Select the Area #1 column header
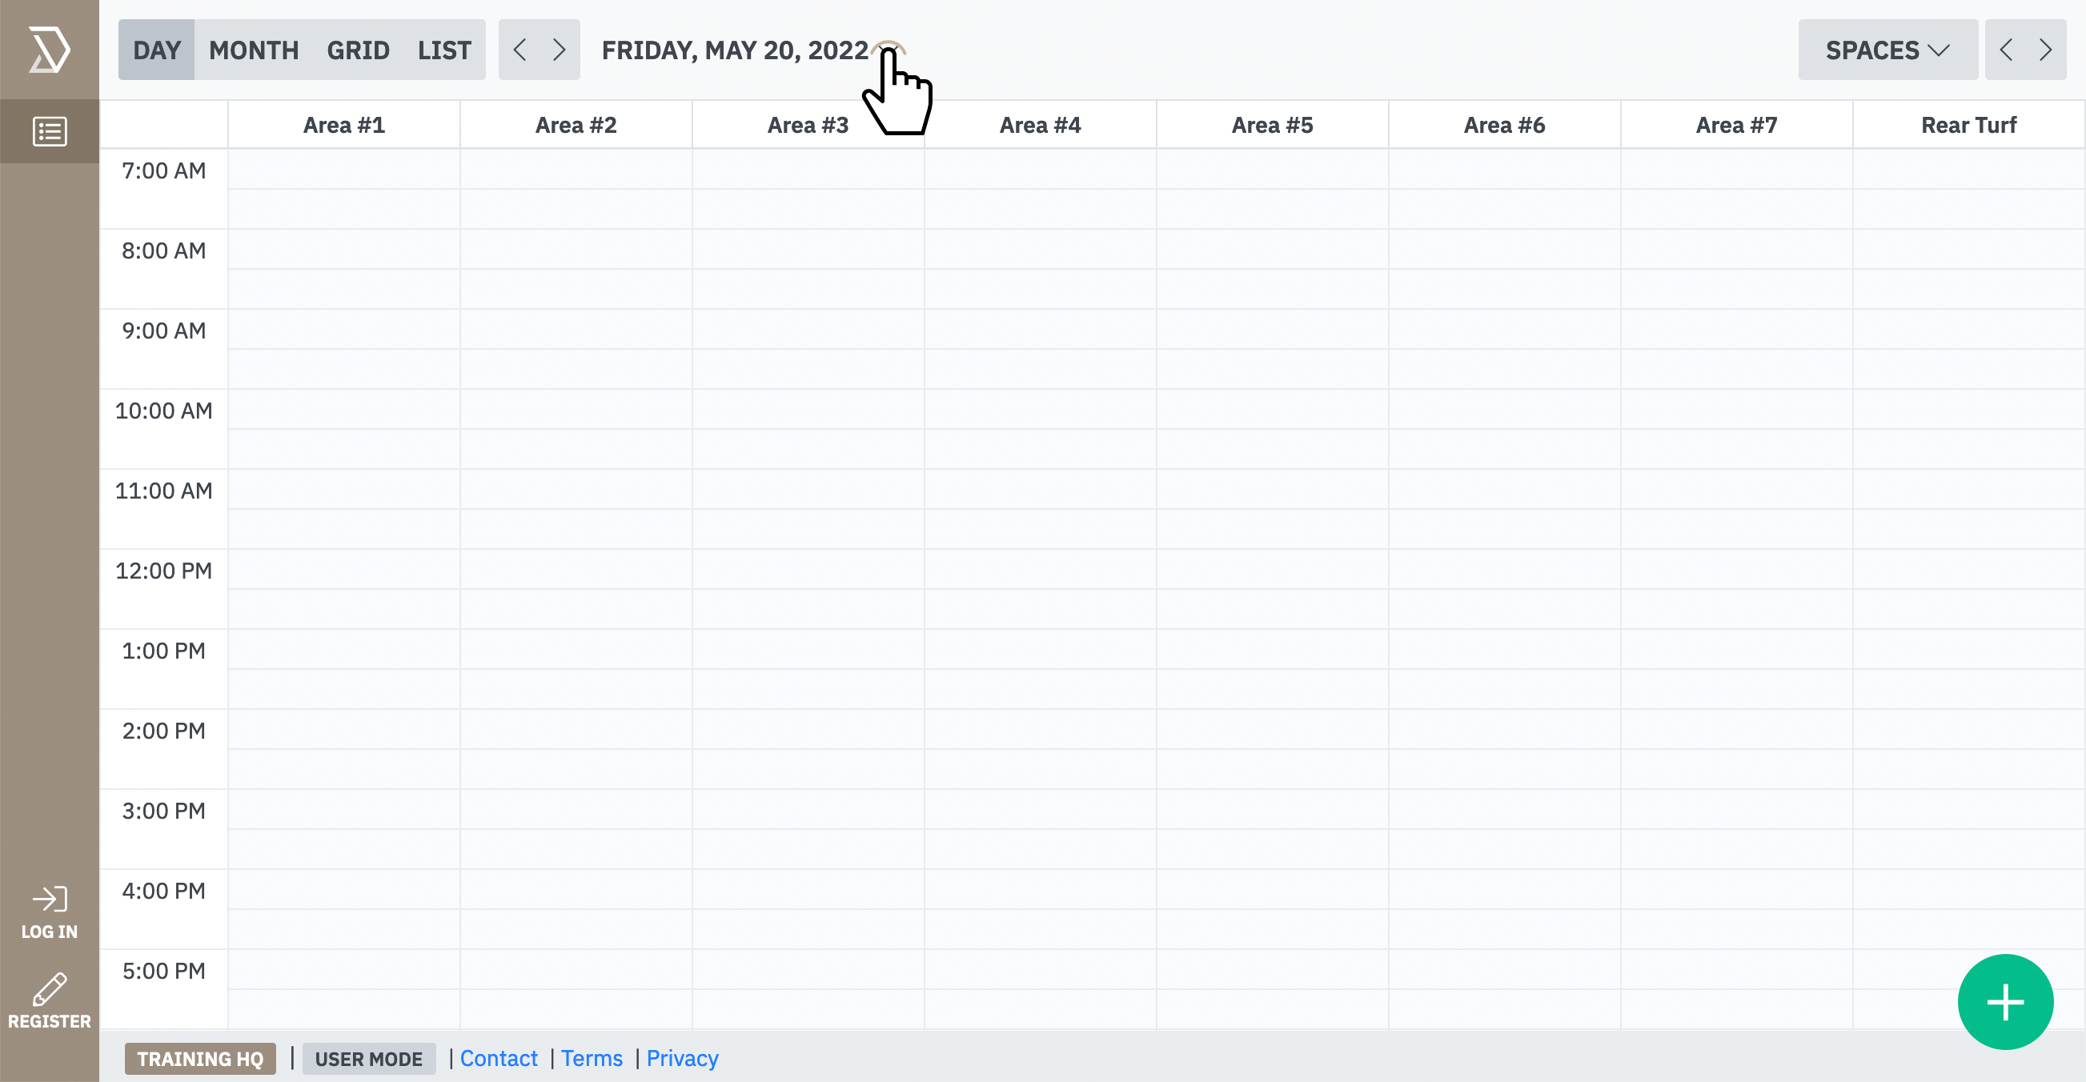The height and width of the screenshot is (1082, 2086). [344, 125]
